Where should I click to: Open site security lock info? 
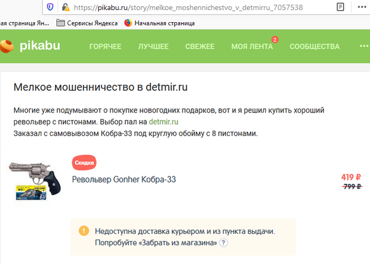tap(66, 7)
